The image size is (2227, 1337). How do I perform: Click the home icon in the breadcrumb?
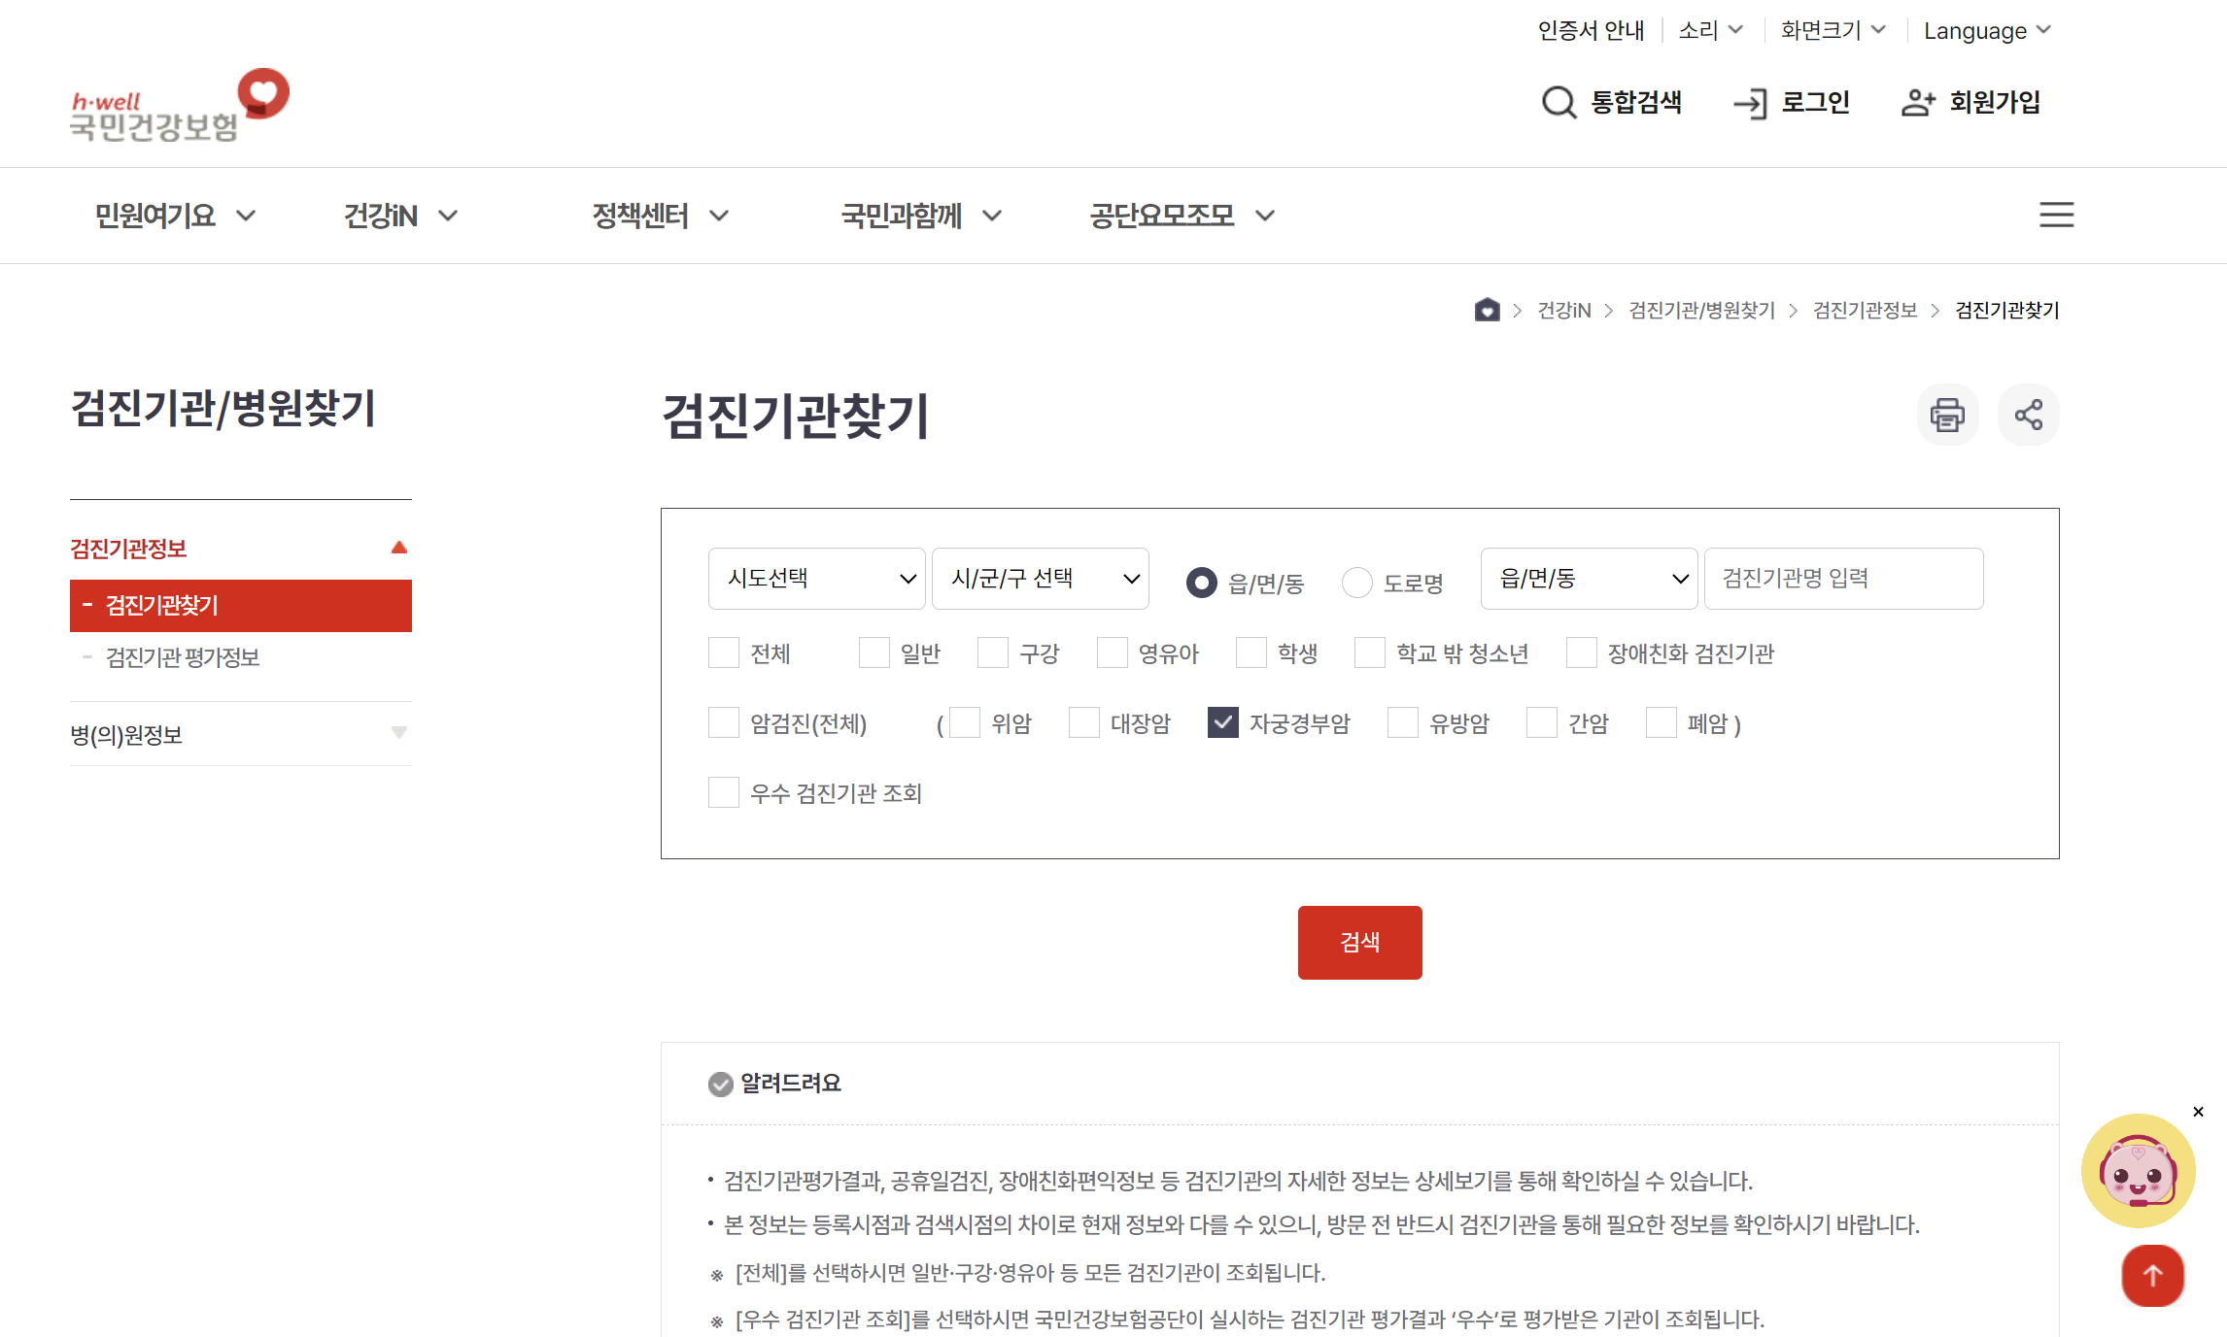(1488, 310)
